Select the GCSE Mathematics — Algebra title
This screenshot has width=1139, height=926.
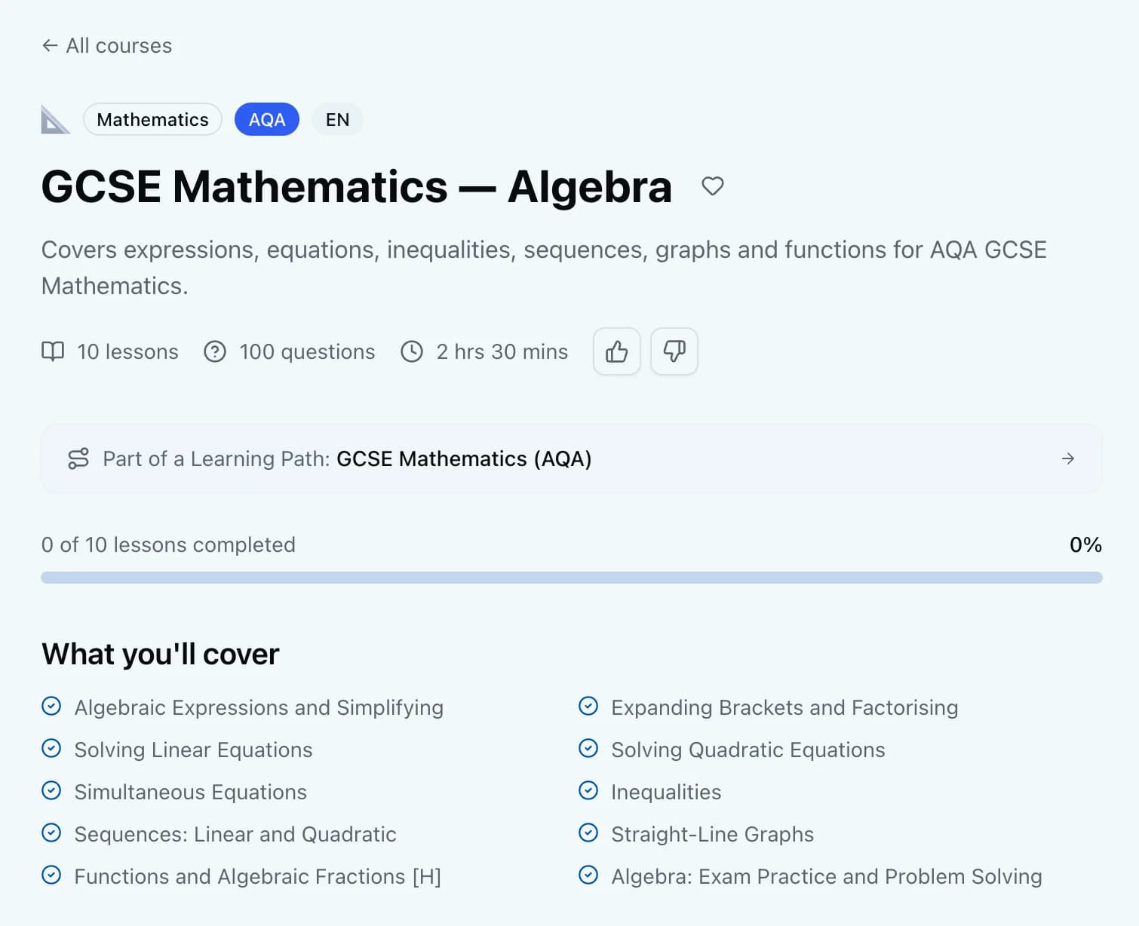(x=356, y=186)
